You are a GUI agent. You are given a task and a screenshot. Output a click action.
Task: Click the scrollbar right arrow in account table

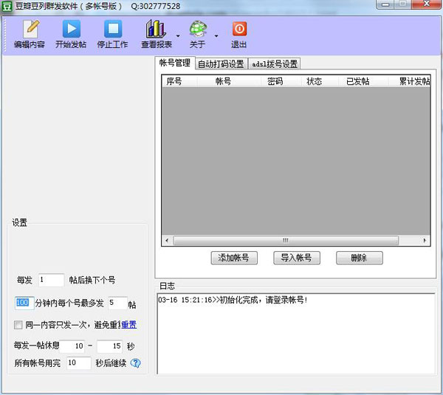click(x=425, y=241)
